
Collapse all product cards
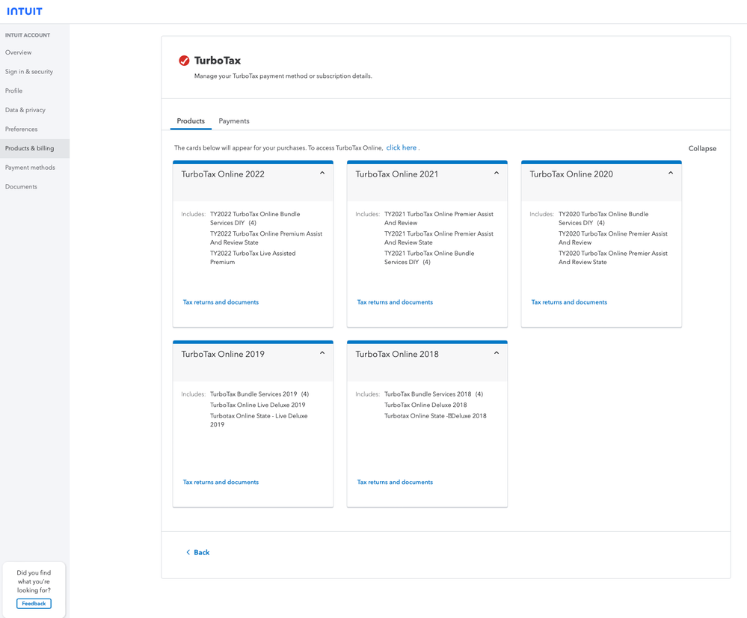click(x=702, y=148)
